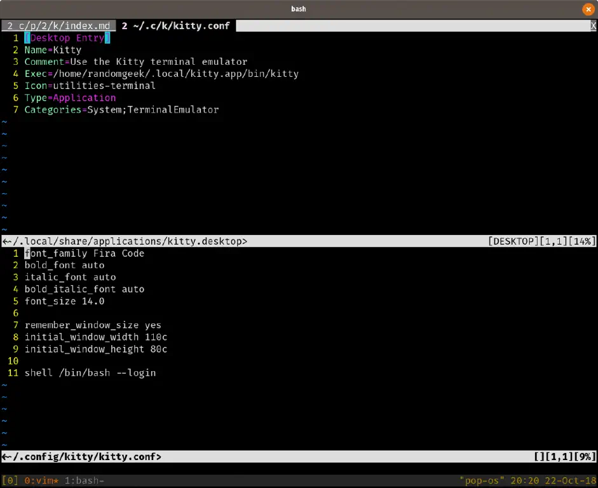Click empty line 6 in kitty.conf
The width and height of the screenshot is (598, 488).
pyautogui.click(x=16, y=313)
